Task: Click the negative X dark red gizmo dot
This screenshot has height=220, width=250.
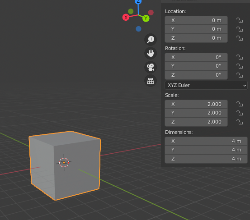Action: point(151,13)
